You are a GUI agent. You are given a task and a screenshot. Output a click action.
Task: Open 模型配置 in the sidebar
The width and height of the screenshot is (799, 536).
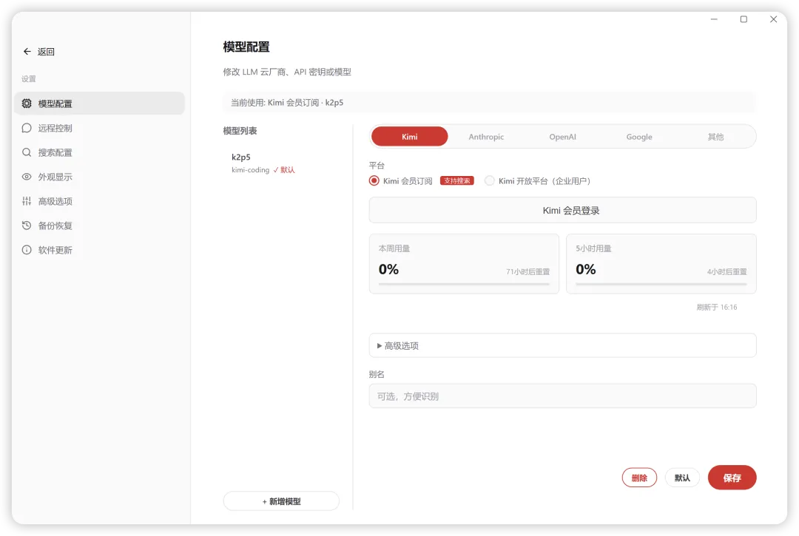100,104
